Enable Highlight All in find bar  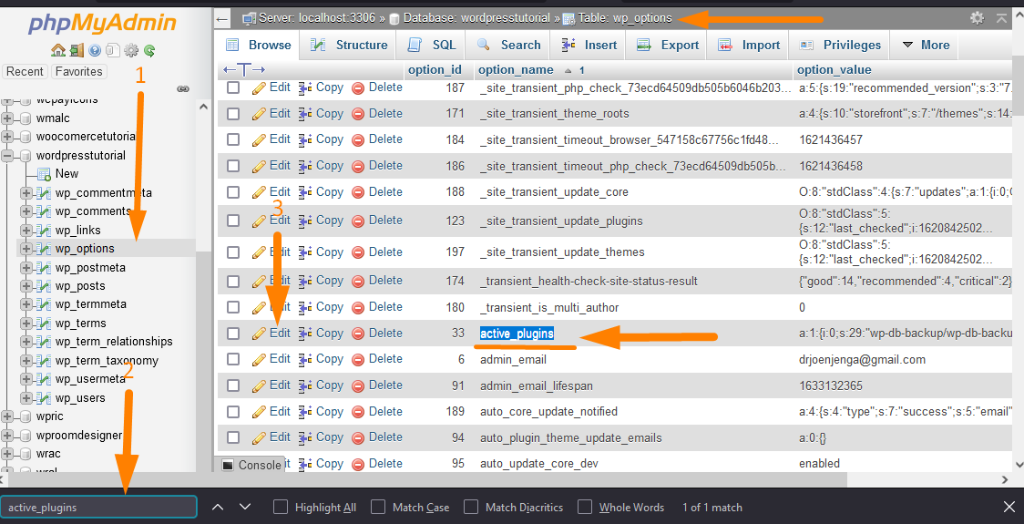tap(281, 507)
